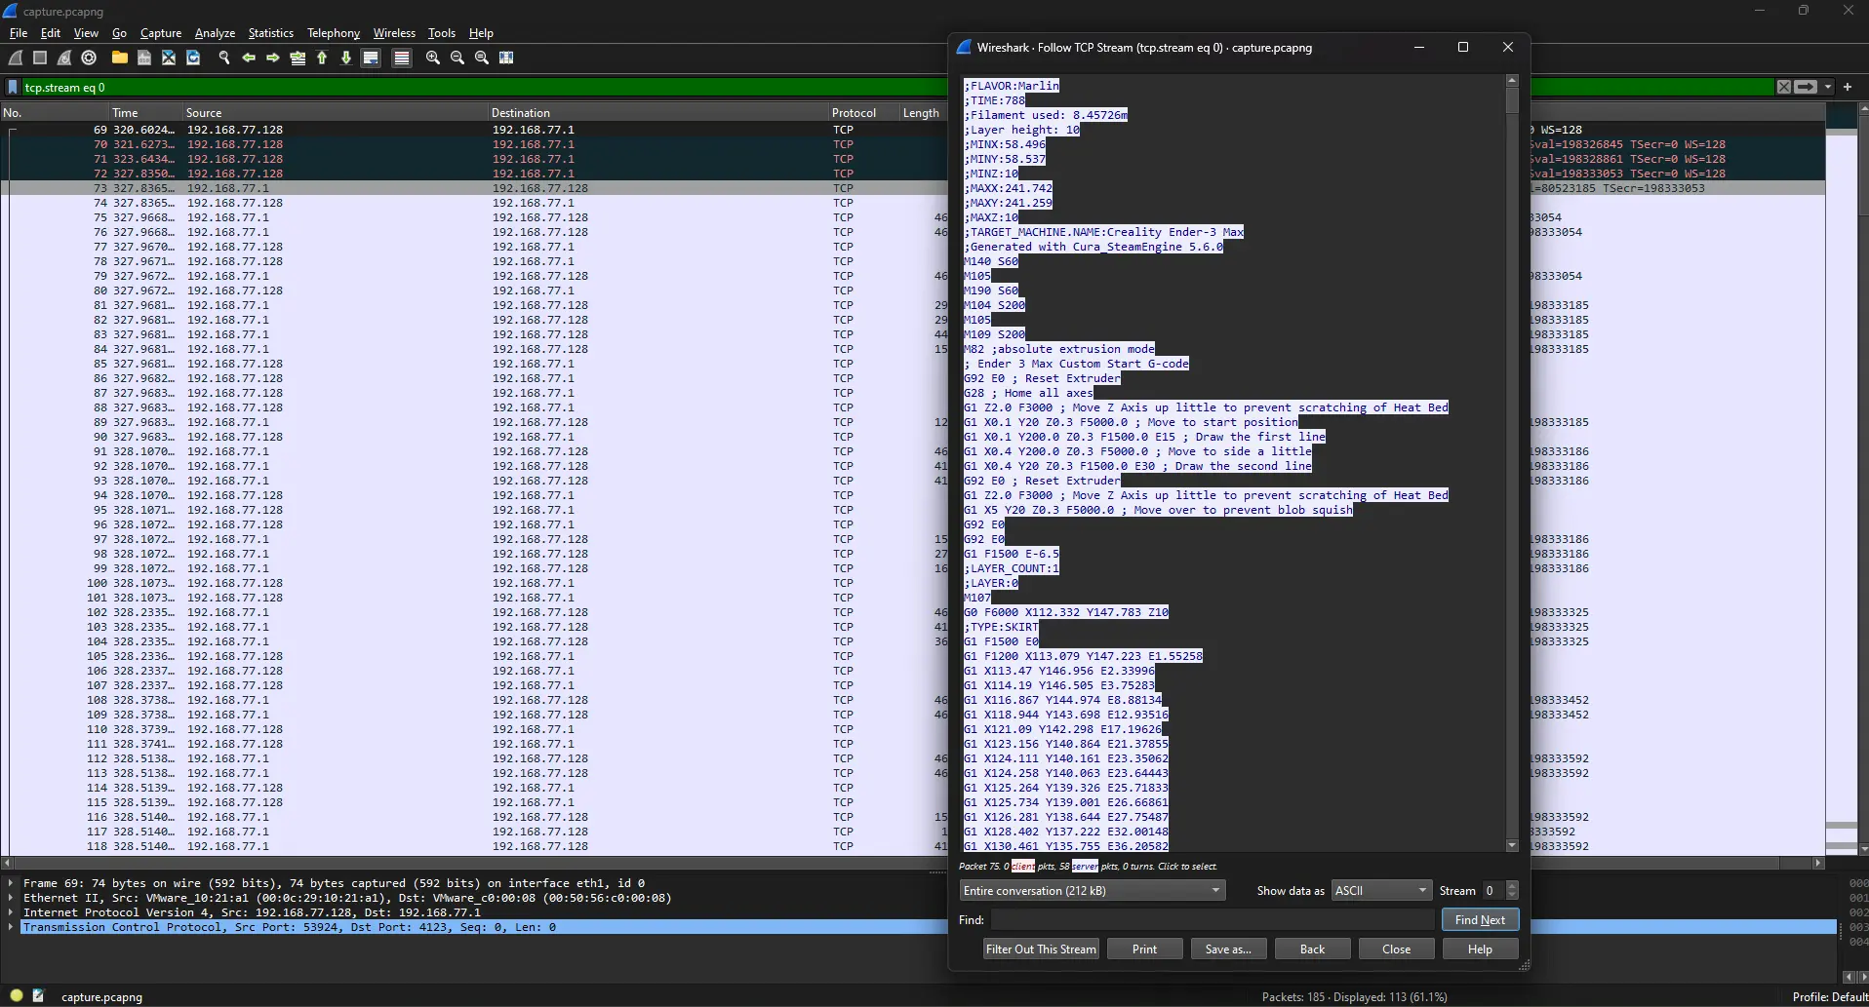
Task: Go to the first packet
Action: point(322,58)
